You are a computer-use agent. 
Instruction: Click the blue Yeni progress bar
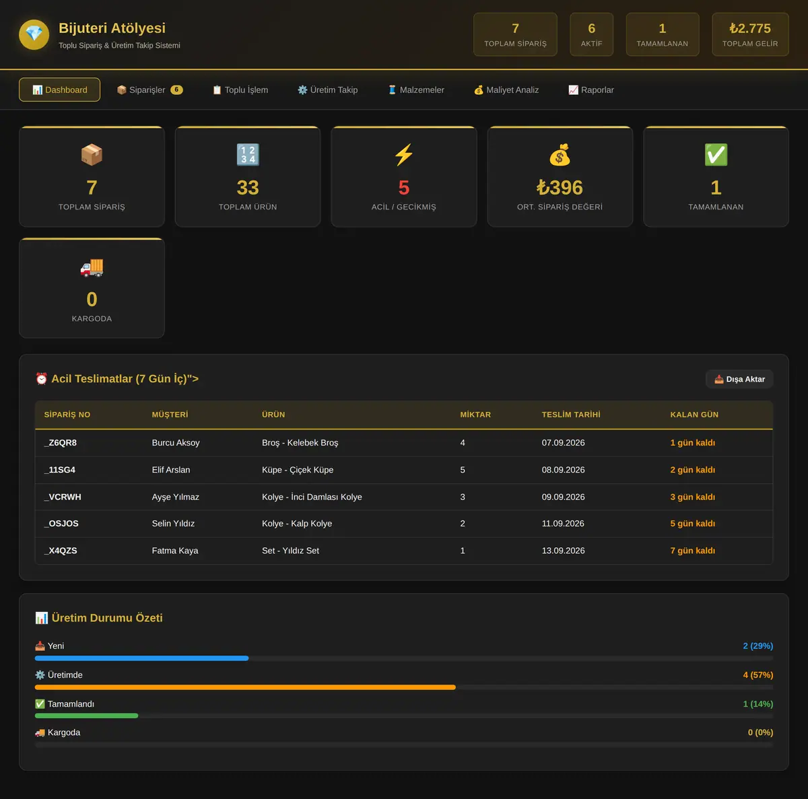(142, 658)
